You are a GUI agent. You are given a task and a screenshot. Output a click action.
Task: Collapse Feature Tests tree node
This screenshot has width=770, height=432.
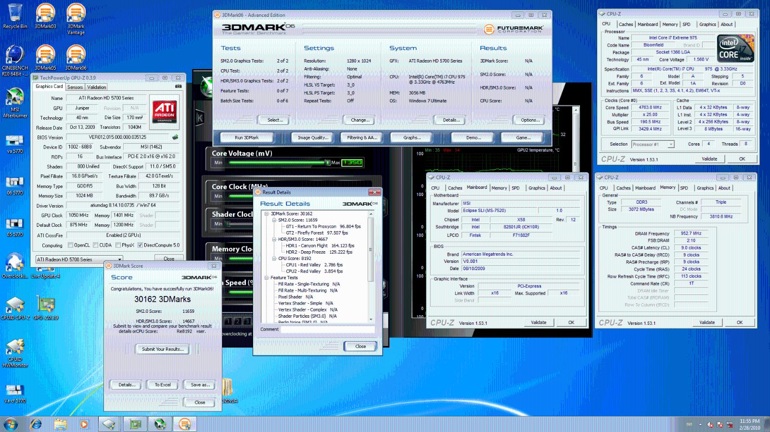[267, 278]
